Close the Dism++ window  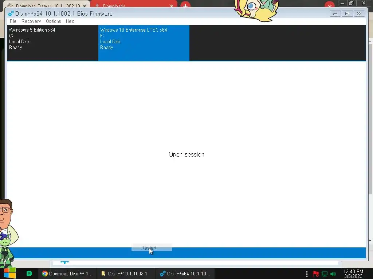click(x=360, y=14)
